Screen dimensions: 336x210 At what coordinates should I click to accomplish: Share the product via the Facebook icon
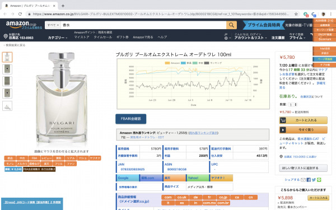pyautogui.click(x=309, y=180)
